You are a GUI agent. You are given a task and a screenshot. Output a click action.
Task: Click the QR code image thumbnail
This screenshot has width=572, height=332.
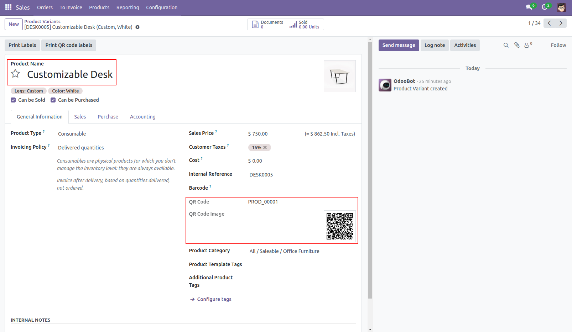point(339,226)
